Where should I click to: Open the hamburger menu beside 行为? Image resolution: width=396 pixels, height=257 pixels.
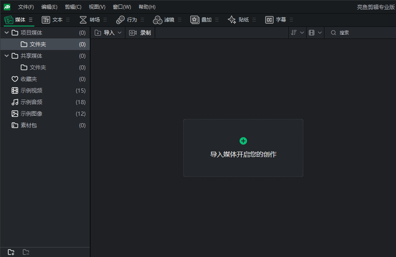point(142,20)
